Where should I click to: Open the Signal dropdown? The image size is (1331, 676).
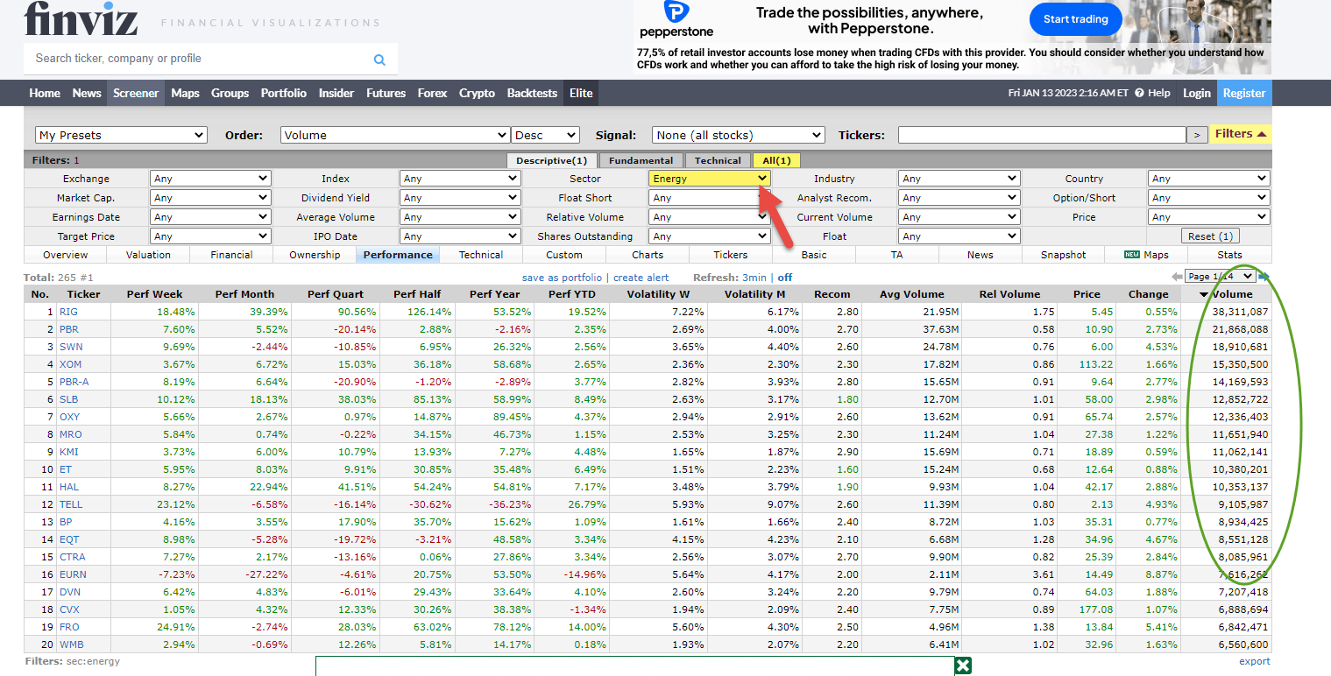pos(739,135)
